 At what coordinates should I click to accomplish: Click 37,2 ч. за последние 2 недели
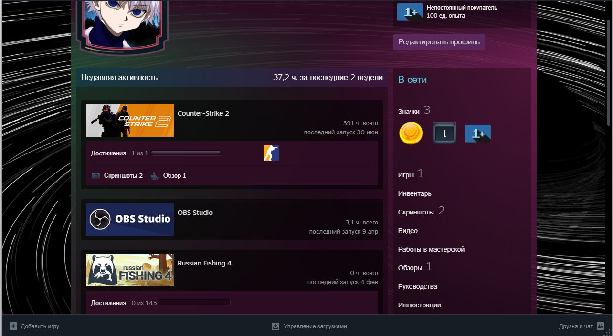[328, 77]
